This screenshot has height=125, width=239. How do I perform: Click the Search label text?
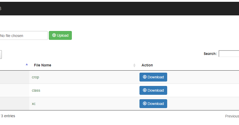point(210,54)
